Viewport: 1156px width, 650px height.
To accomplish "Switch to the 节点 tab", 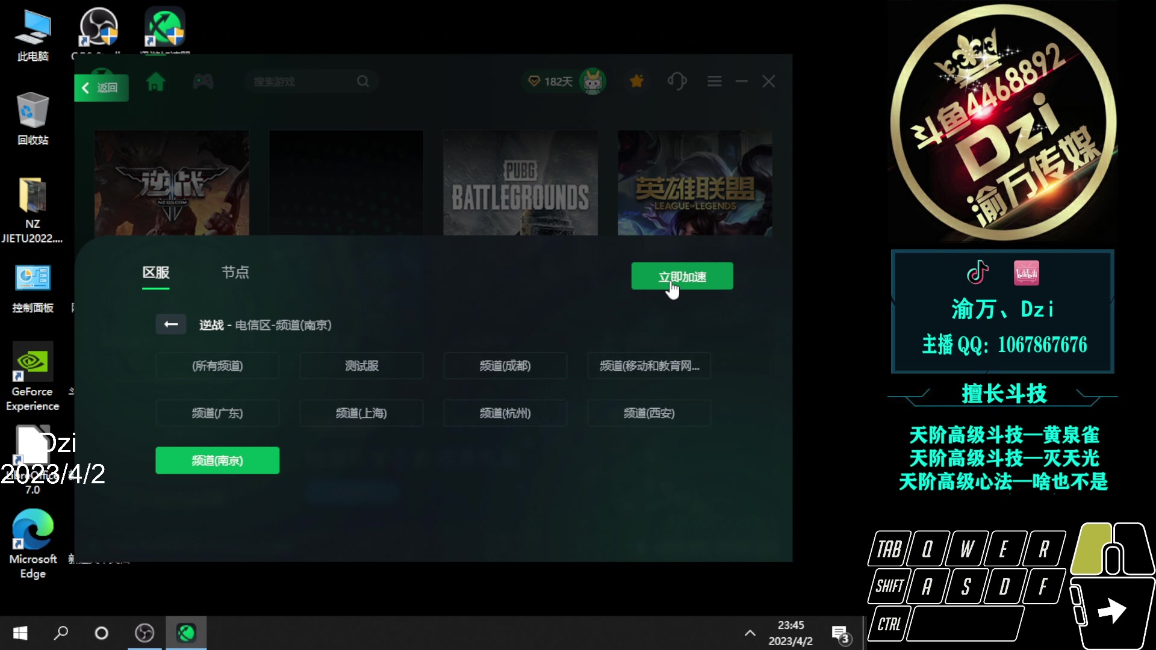I will [x=235, y=273].
